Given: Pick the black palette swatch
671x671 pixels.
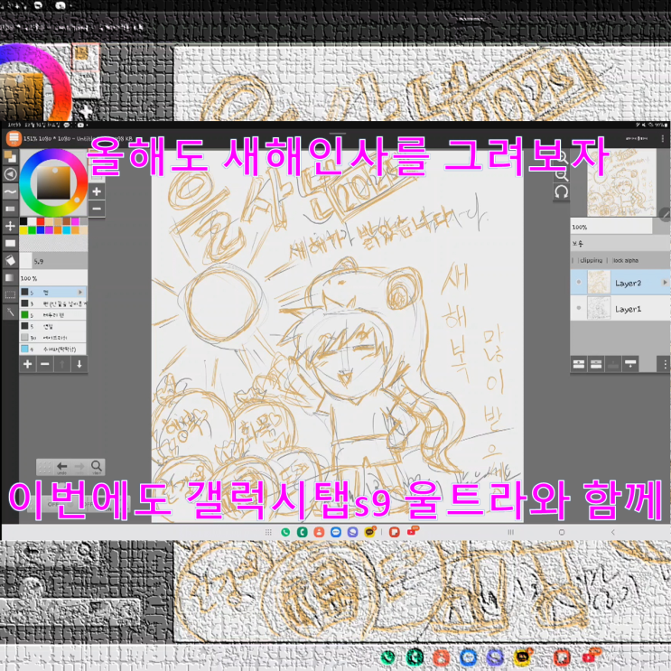Looking at the screenshot, I should (23, 221).
